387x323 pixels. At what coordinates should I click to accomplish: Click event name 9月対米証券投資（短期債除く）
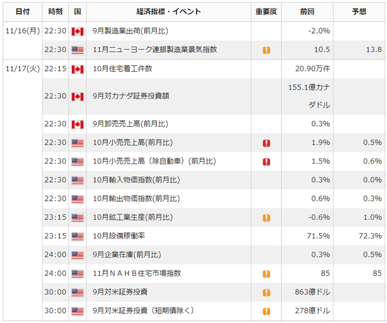click(143, 310)
